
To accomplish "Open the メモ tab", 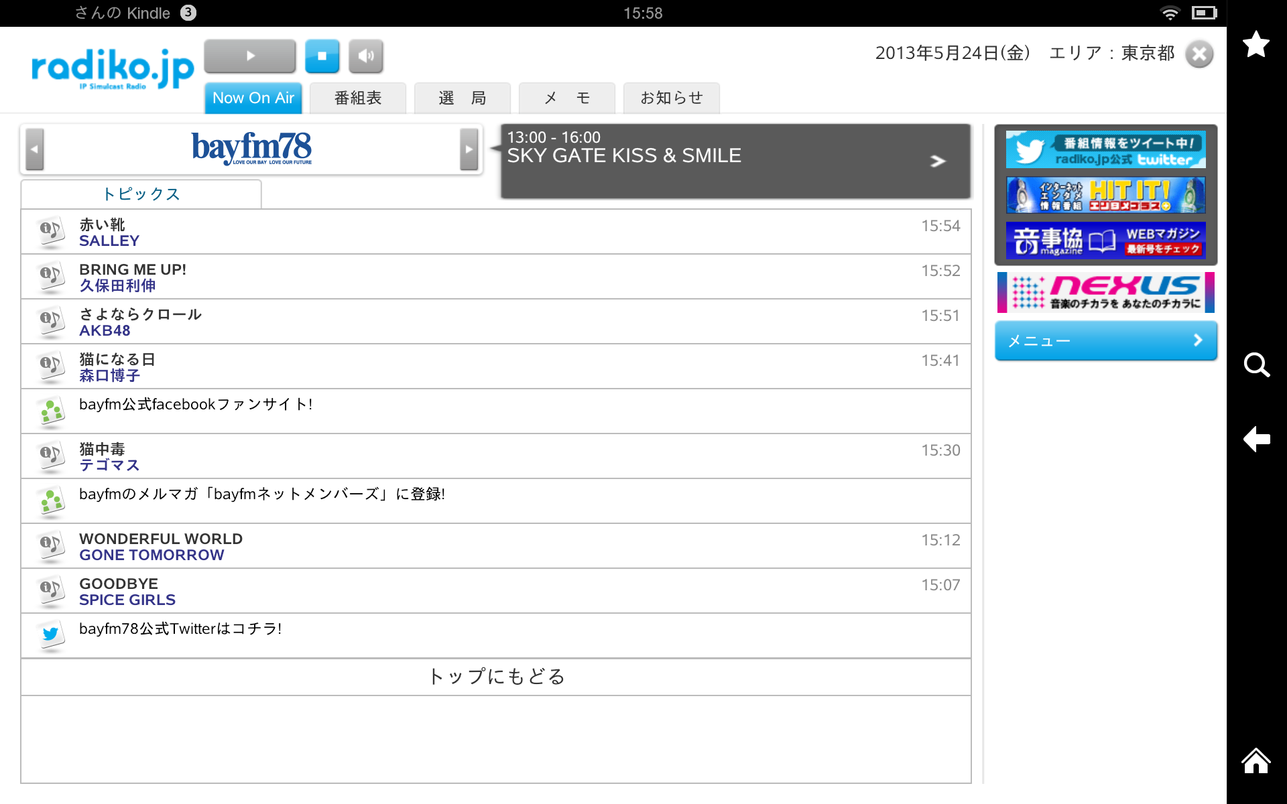I will (566, 98).
